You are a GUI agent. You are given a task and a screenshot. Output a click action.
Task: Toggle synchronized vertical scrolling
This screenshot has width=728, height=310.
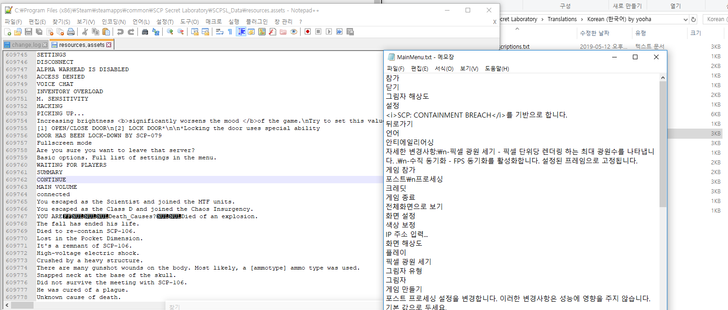pyautogui.click(x=195, y=32)
